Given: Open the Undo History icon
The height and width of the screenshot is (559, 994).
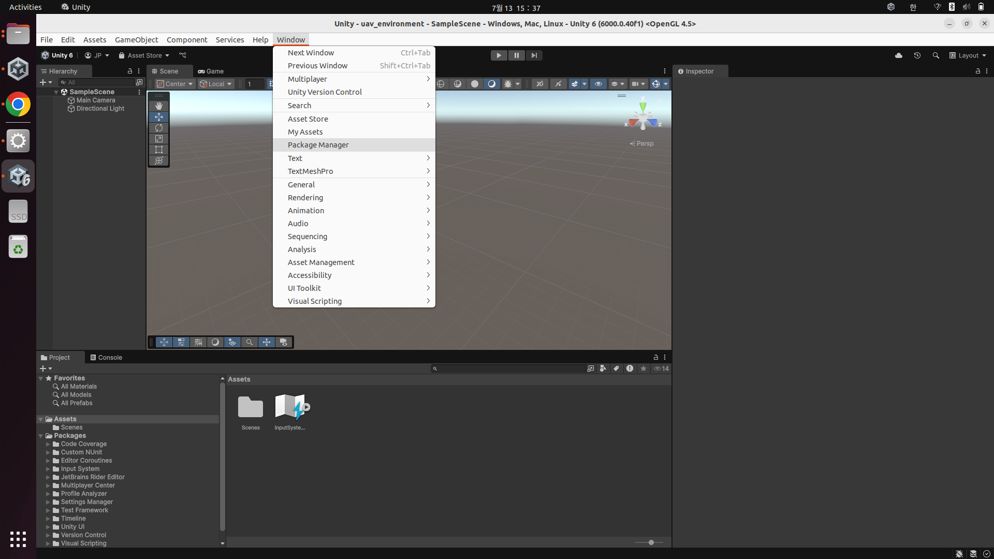Looking at the screenshot, I should pyautogui.click(x=917, y=55).
